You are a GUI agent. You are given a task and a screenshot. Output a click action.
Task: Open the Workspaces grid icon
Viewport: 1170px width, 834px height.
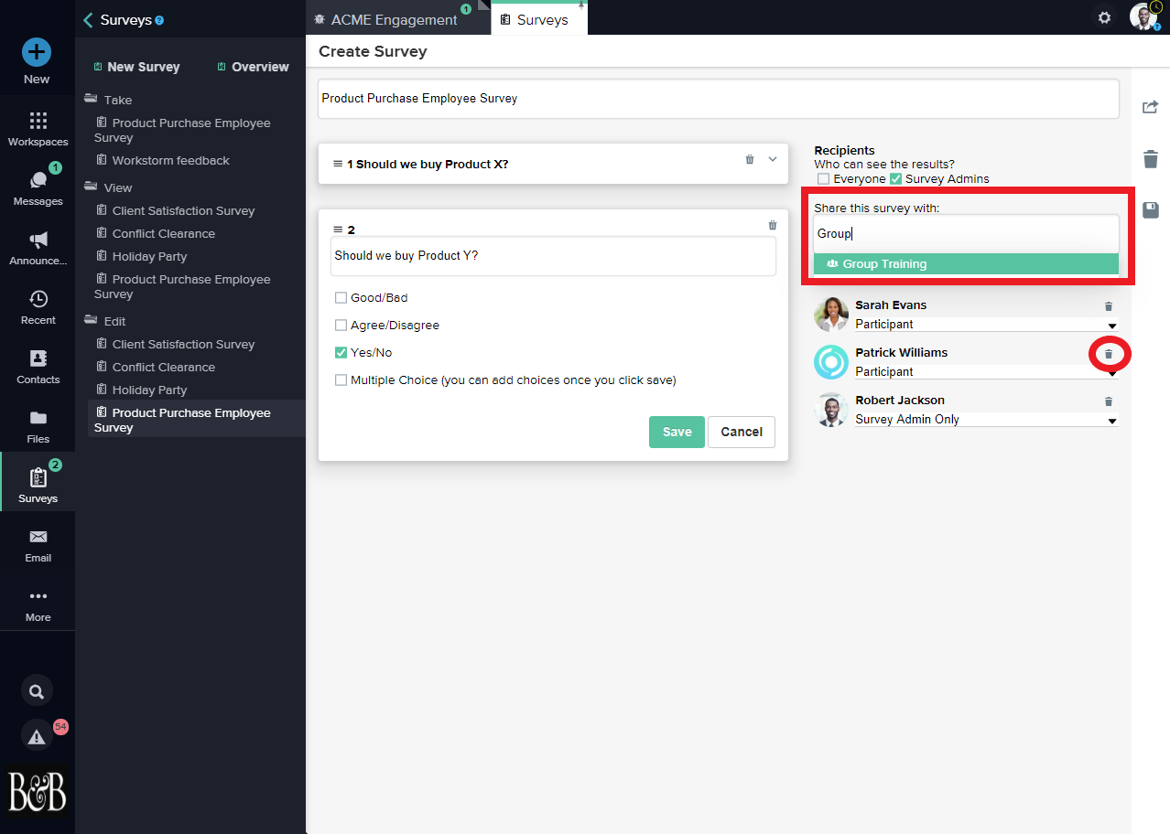(38, 121)
